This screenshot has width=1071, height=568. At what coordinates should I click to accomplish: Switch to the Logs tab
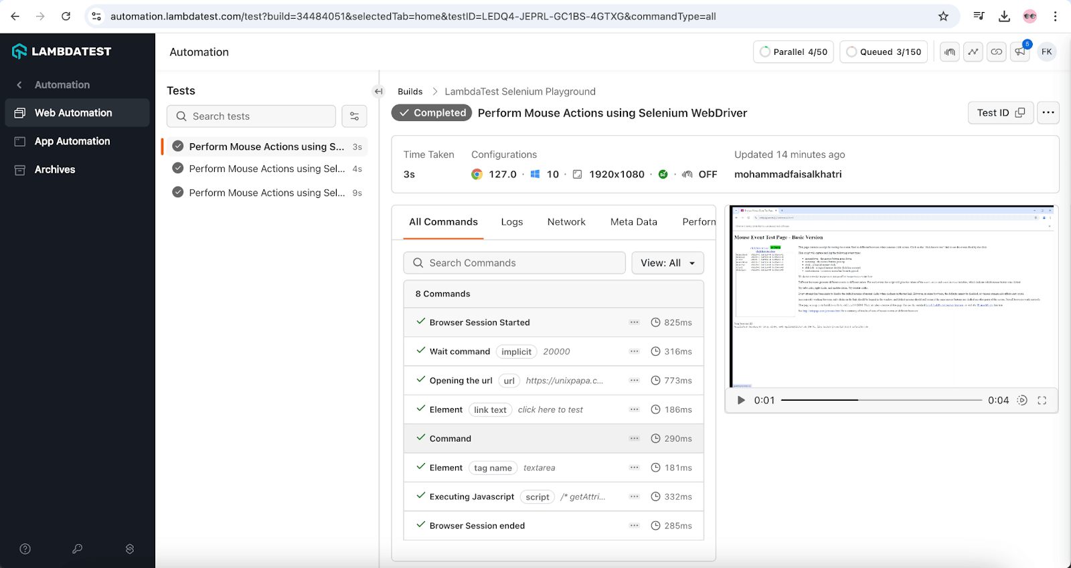[512, 222]
